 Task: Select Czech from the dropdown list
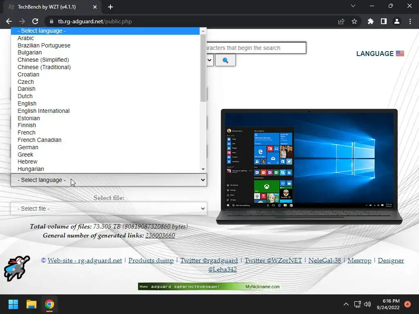[105, 82]
